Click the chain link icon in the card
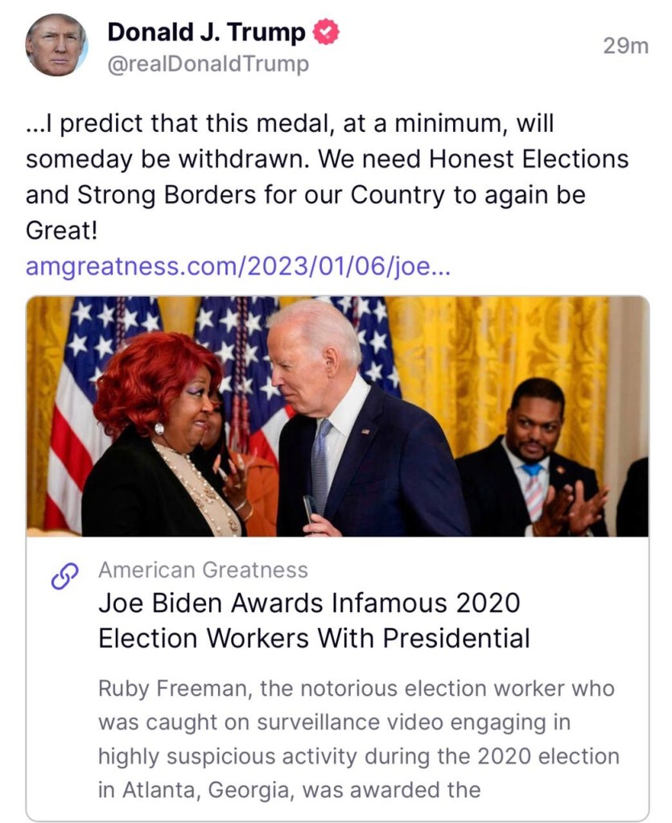This screenshot has height=823, width=672. [64, 576]
